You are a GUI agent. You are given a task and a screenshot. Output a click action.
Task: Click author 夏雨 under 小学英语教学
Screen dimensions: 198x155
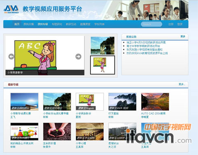(x=78, y=117)
